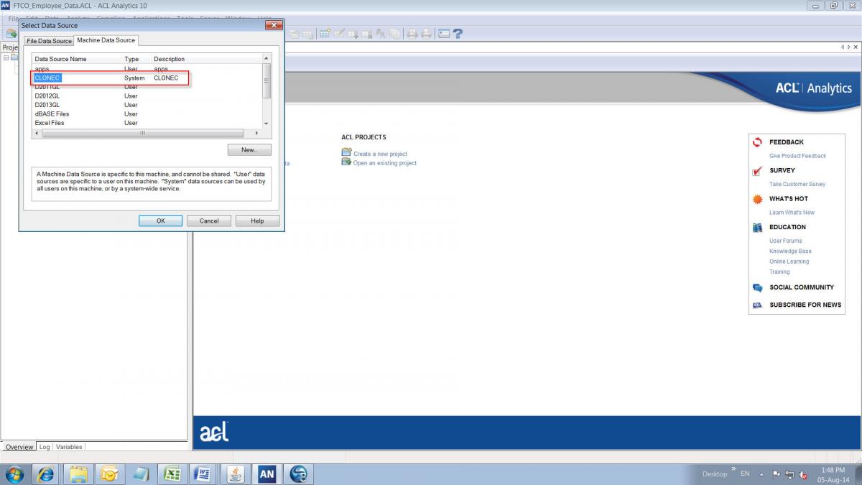Viewport: 862px width, 485px height.
Task: Click the Help button in the dialog
Action: click(257, 221)
